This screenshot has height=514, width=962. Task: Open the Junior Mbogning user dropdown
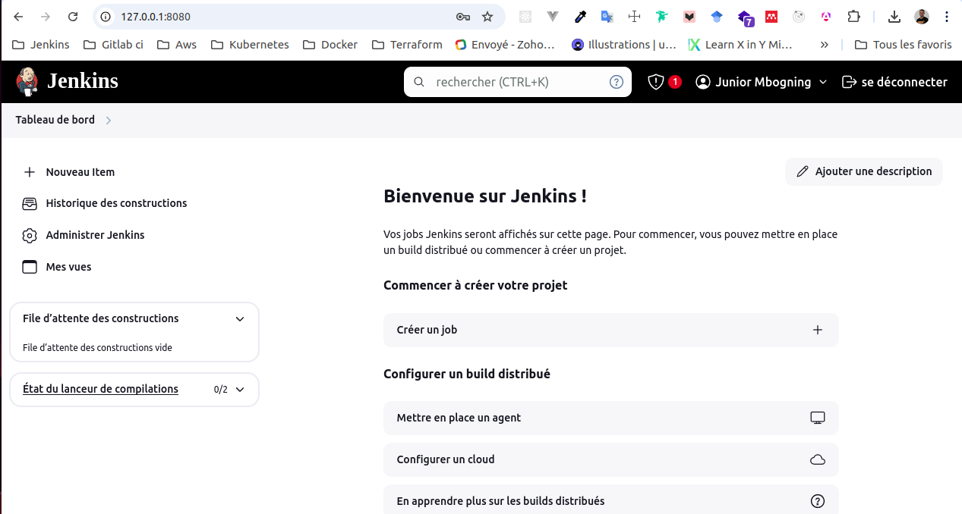pos(822,82)
